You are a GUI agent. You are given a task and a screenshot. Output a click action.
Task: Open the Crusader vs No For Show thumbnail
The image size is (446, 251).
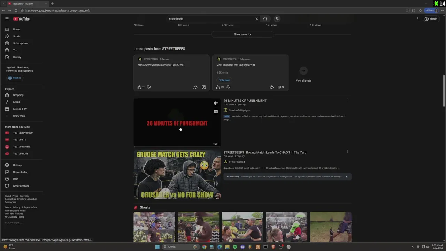[177, 175]
